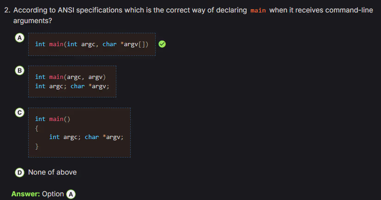Pick option D circle
This screenshot has height=200, width=381.
coord(19,172)
